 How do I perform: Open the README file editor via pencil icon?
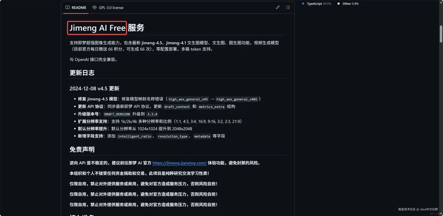(277, 7)
